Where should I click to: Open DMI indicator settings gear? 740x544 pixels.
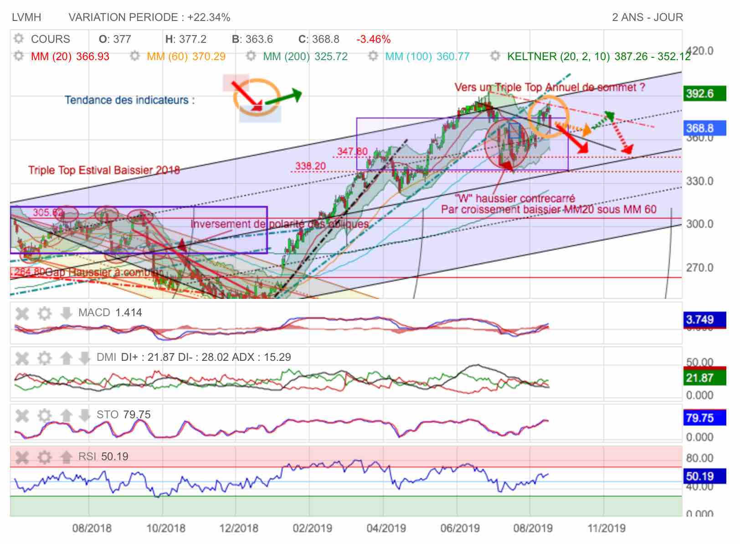tap(44, 358)
